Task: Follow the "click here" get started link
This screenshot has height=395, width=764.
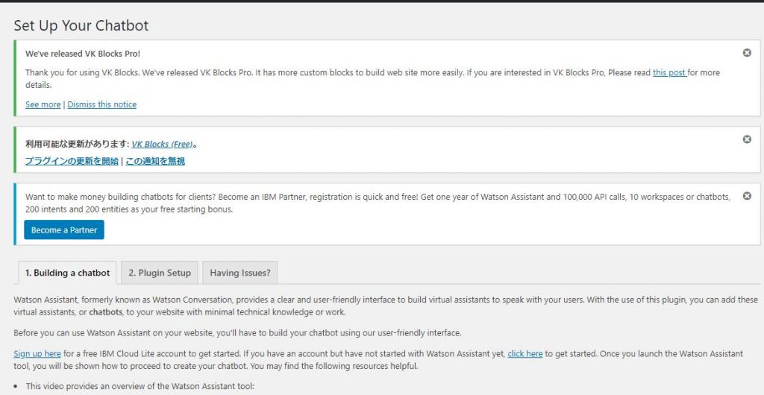Action: click(x=525, y=354)
